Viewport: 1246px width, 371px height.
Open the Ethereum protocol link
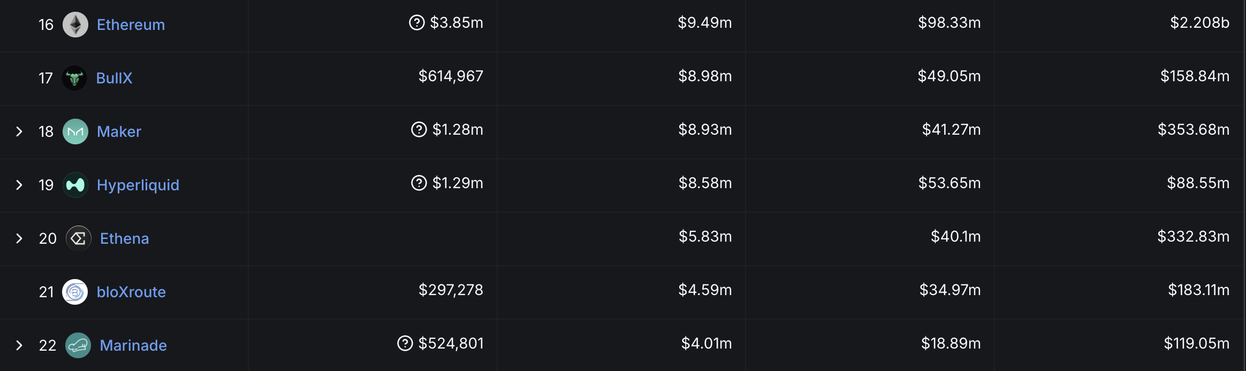131,25
